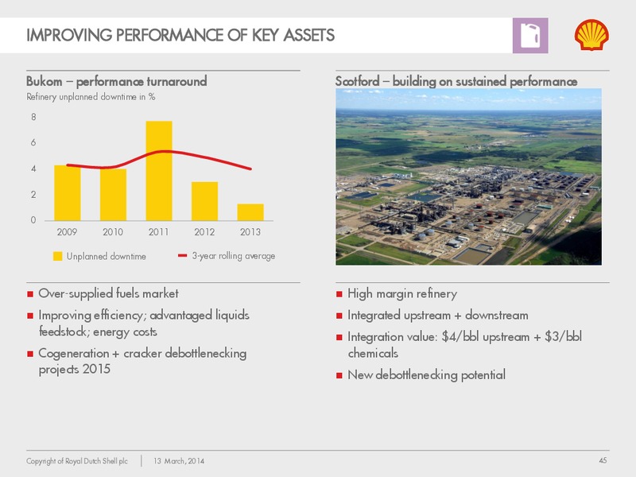Click the yellow Unplanned downtime legend swatch

tap(57, 256)
